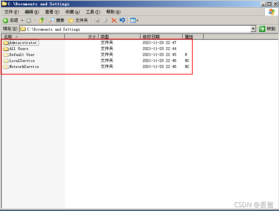The image size is (279, 211).
Task: Click the Move To toolbar icon
Action: pos(97,20)
